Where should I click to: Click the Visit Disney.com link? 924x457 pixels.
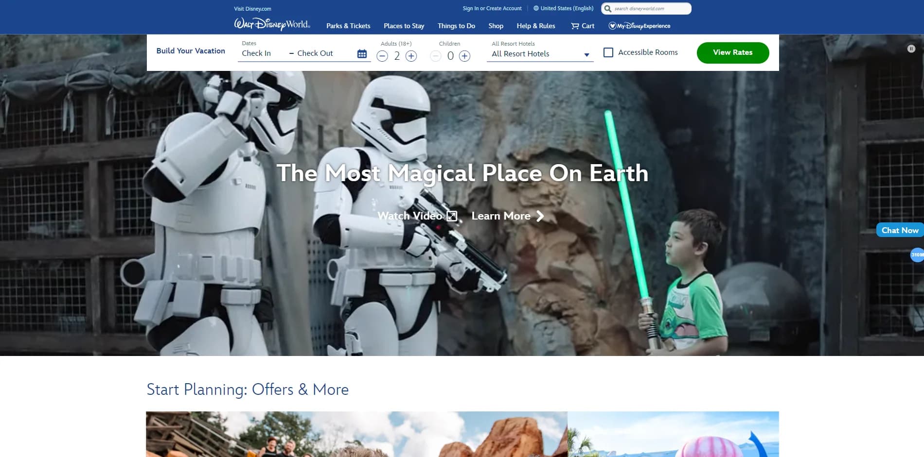click(x=252, y=9)
